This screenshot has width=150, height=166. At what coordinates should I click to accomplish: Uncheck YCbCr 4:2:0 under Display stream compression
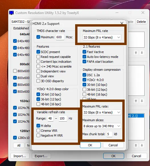click(84, 80)
